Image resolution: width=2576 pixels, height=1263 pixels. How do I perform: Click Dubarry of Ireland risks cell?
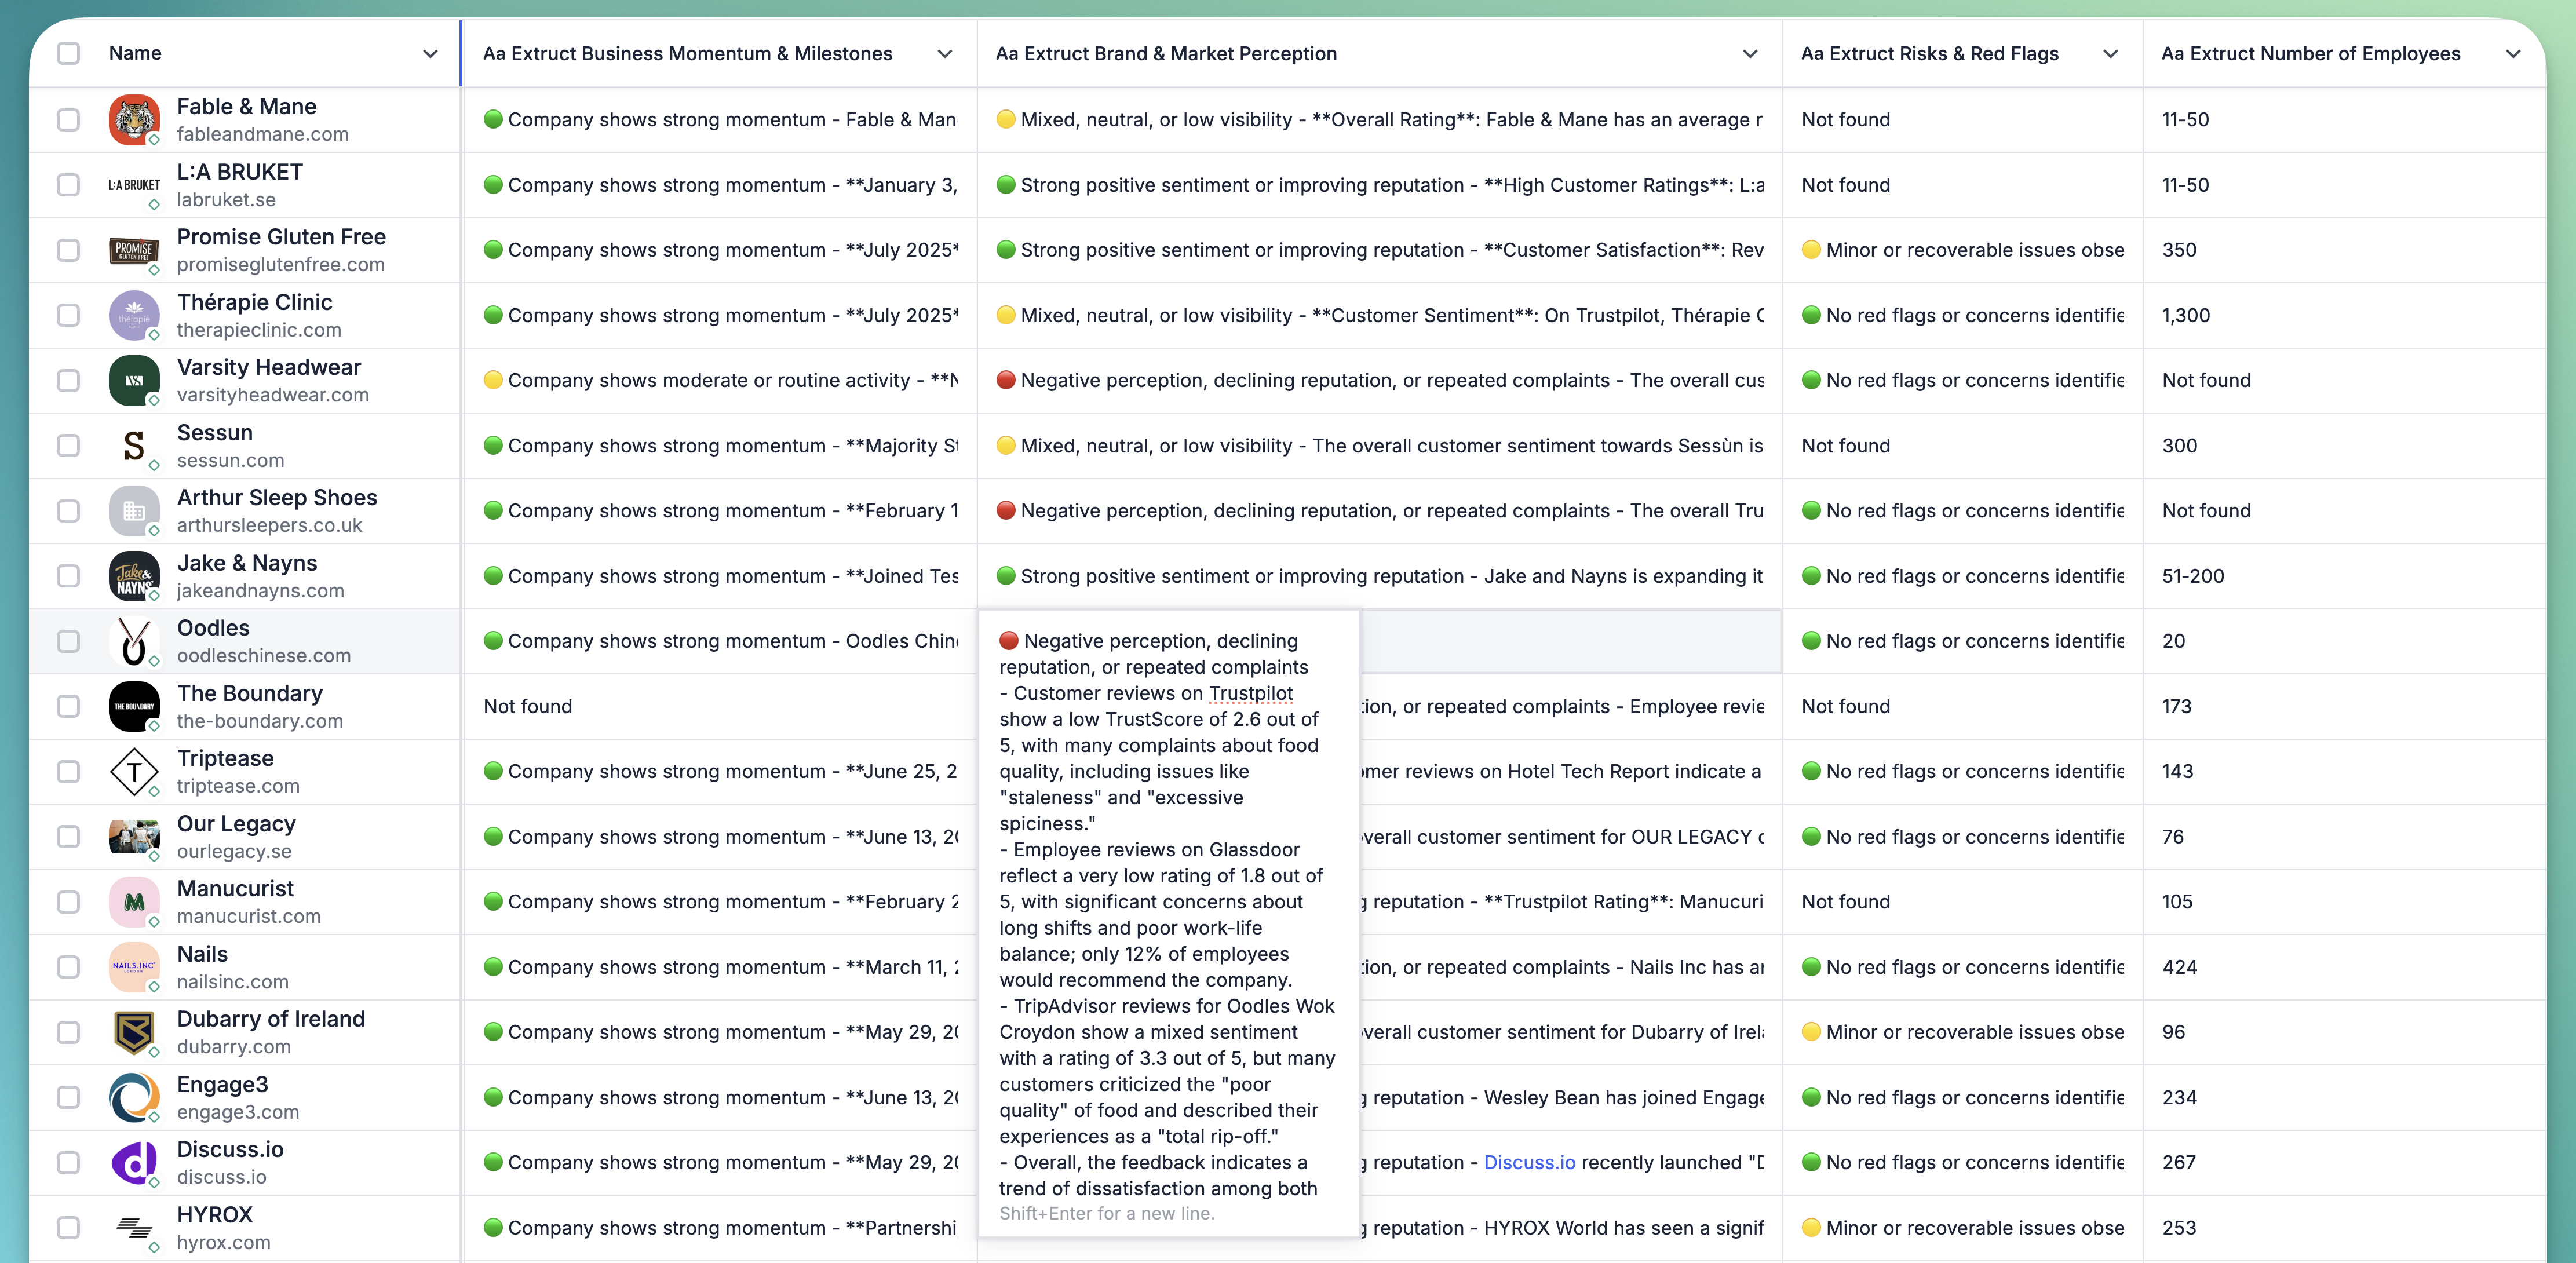1962,1032
